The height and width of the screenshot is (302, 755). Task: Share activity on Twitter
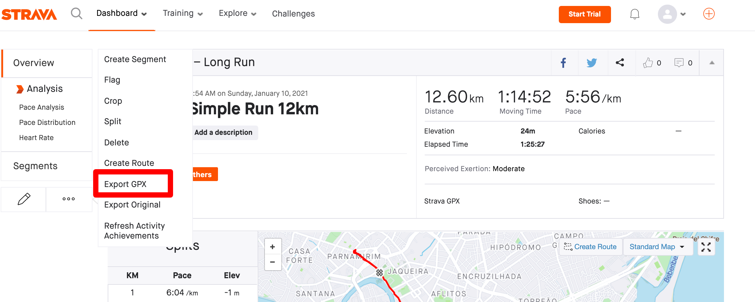(x=592, y=63)
